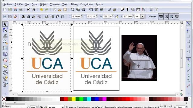The width and height of the screenshot is (193, 108).
Task: Expand the snap bar » overflow chevron
Action: [188, 94]
